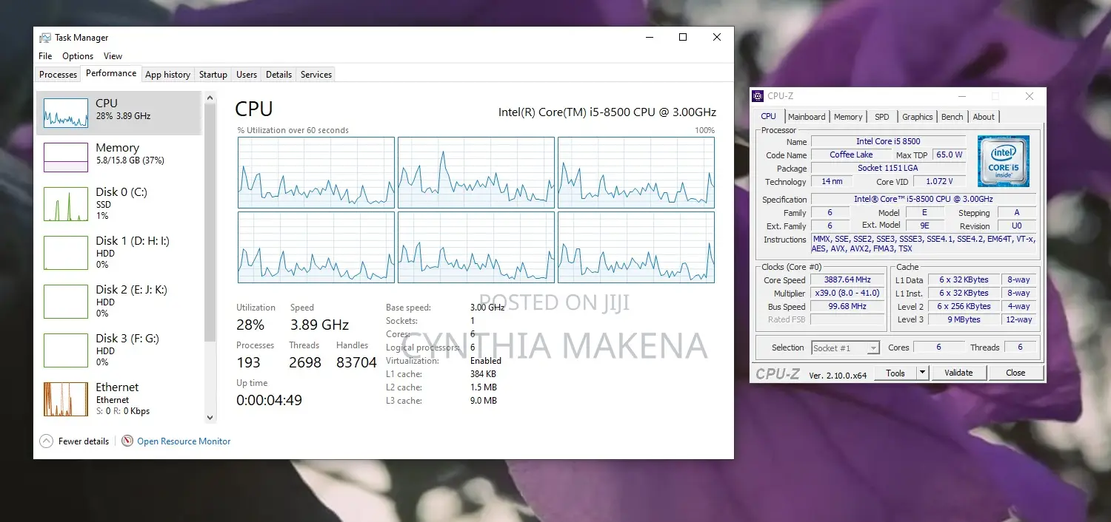Screen dimensions: 1111x522
Task: Expand the Tools dropdown arrow
Action: [x=923, y=373]
